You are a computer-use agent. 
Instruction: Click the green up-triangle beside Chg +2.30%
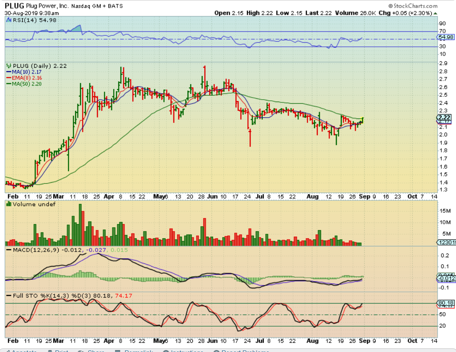coord(435,13)
